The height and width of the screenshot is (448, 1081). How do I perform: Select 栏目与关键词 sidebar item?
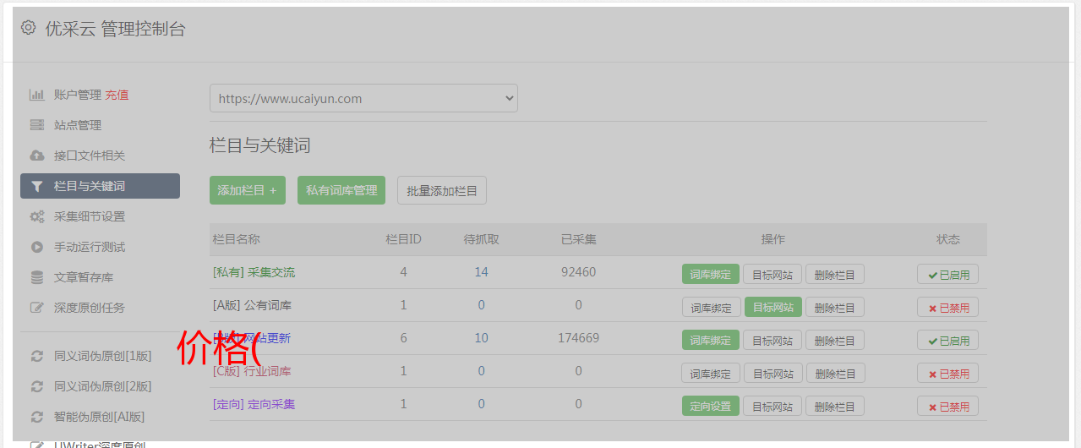tap(100, 186)
